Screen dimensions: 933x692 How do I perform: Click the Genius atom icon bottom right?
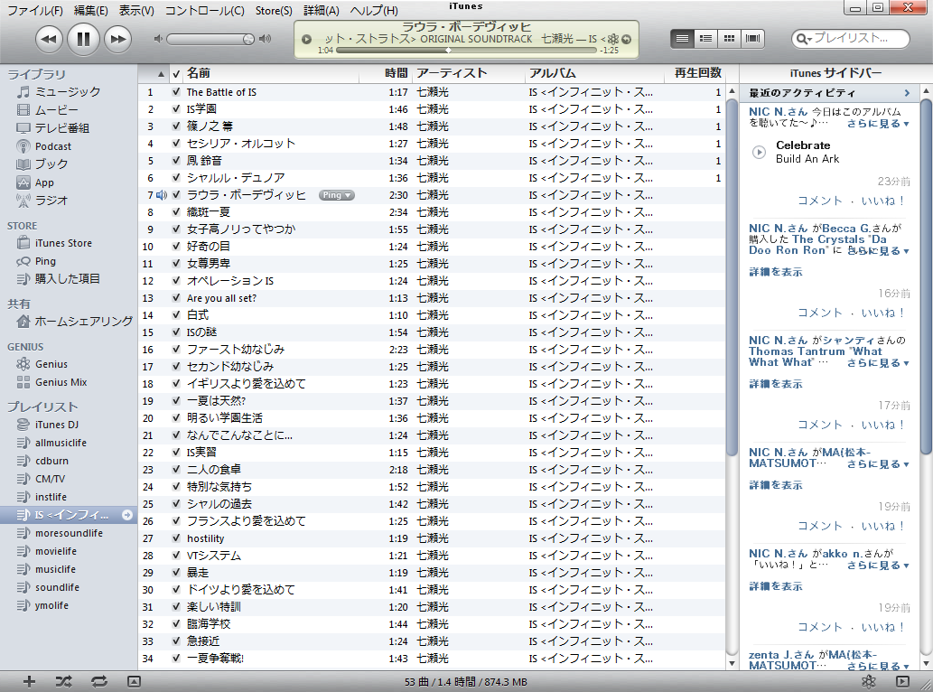(x=869, y=682)
